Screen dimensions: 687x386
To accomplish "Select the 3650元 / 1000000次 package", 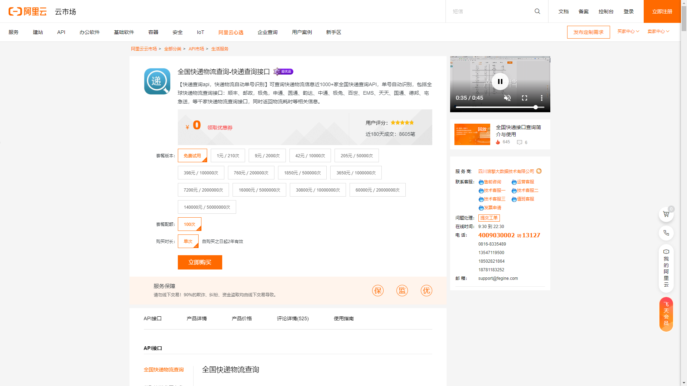I will coord(356,173).
